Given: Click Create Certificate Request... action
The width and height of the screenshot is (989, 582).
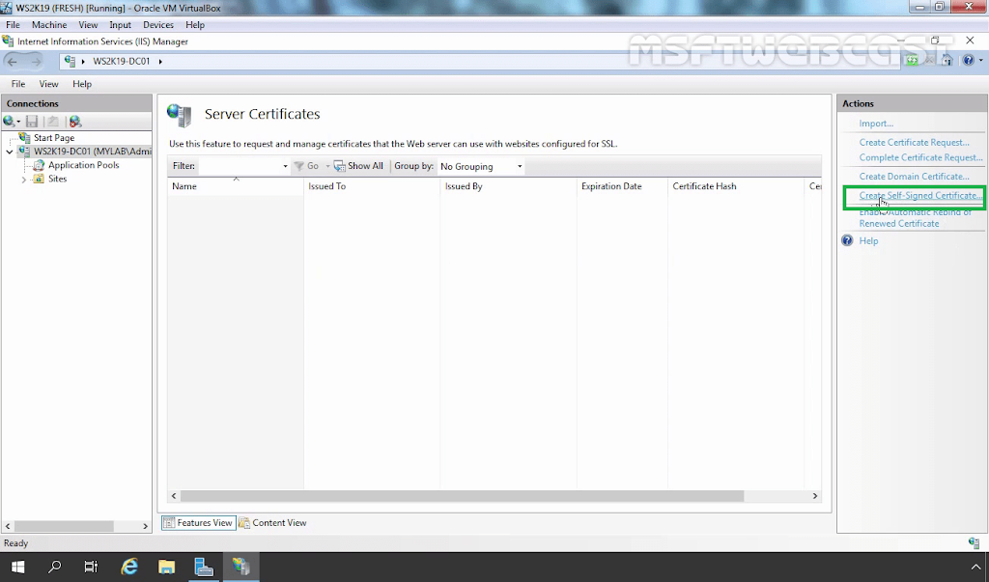Looking at the screenshot, I should pyautogui.click(x=914, y=143).
